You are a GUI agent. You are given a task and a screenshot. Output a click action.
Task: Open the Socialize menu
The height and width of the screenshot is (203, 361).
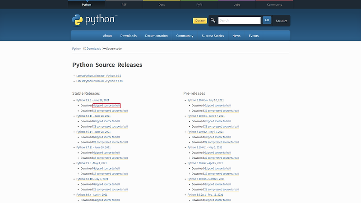[281, 21]
